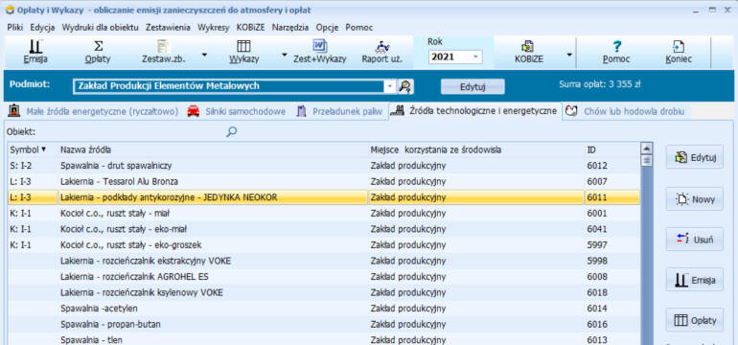Click the ID column header
This screenshot has height=345, width=738.
tap(612, 149)
